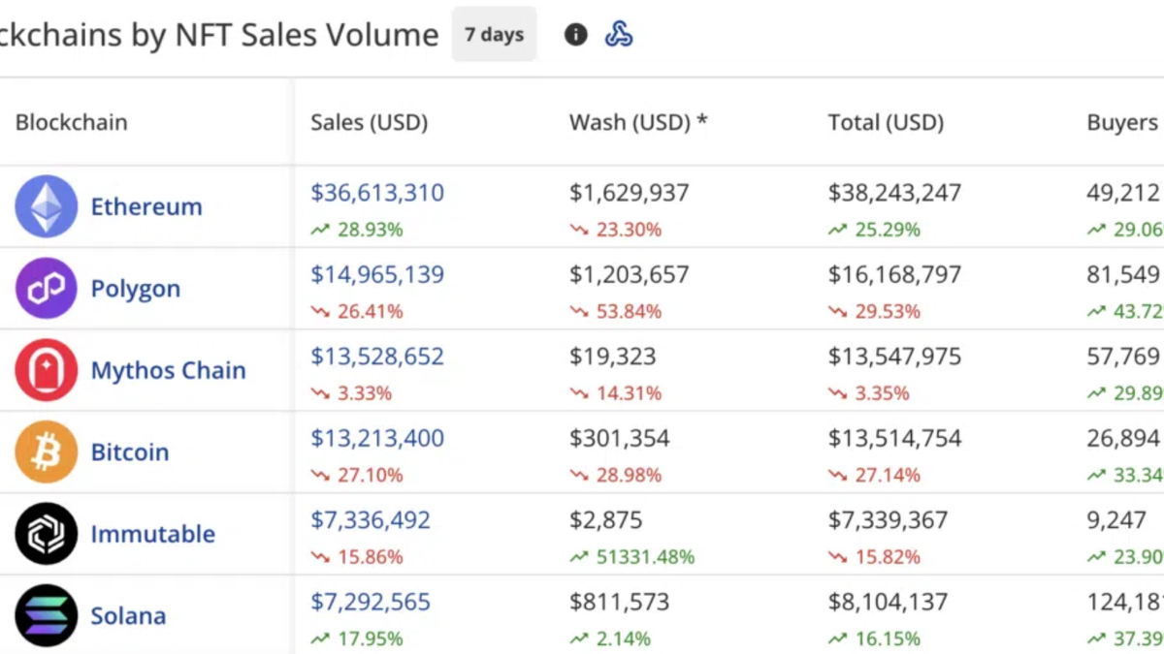Select Mythos Chain total $13,547,975
The height and width of the screenshot is (654, 1164).
(895, 356)
